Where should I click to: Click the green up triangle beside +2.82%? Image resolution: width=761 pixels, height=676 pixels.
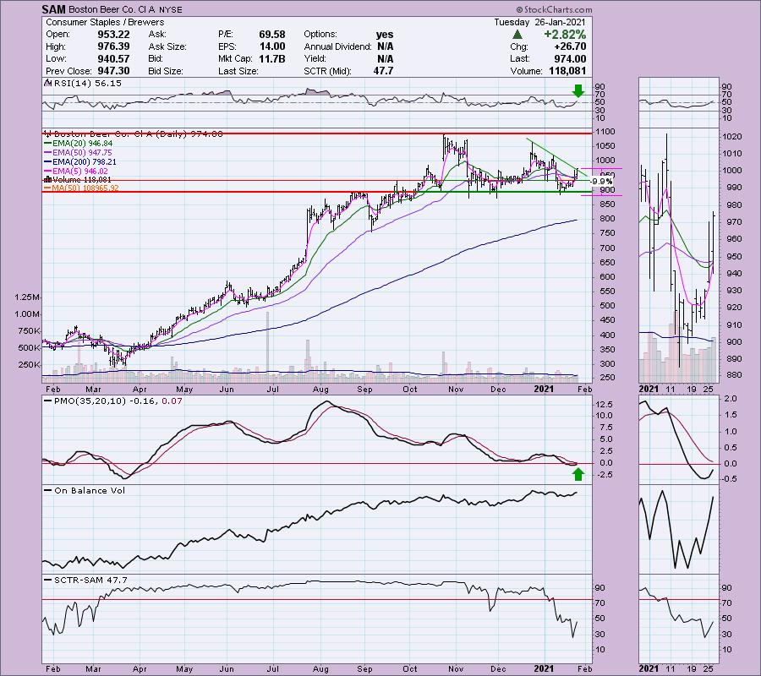point(517,35)
